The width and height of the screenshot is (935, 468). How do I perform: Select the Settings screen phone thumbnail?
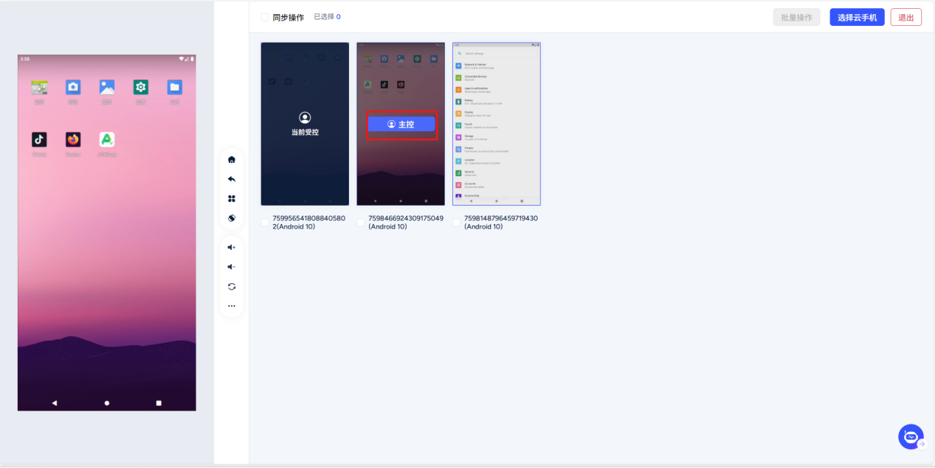coord(496,124)
